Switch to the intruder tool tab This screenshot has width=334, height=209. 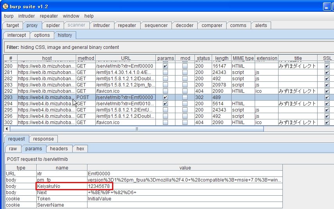coord(102,25)
